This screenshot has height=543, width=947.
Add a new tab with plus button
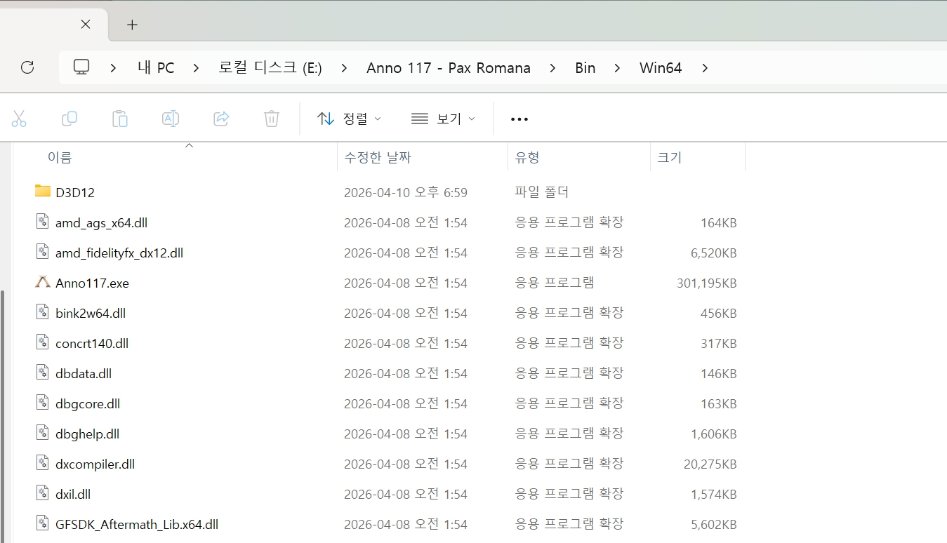coord(132,25)
